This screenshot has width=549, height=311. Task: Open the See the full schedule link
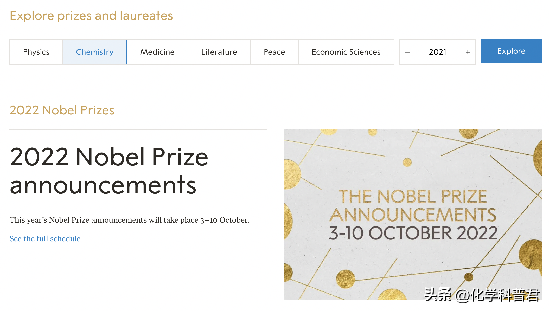click(45, 239)
